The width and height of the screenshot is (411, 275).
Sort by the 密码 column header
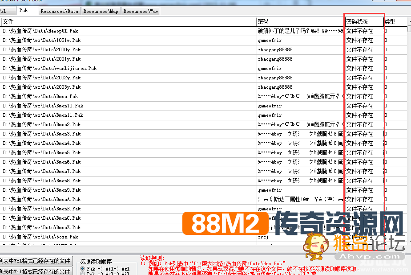pos(301,21)
